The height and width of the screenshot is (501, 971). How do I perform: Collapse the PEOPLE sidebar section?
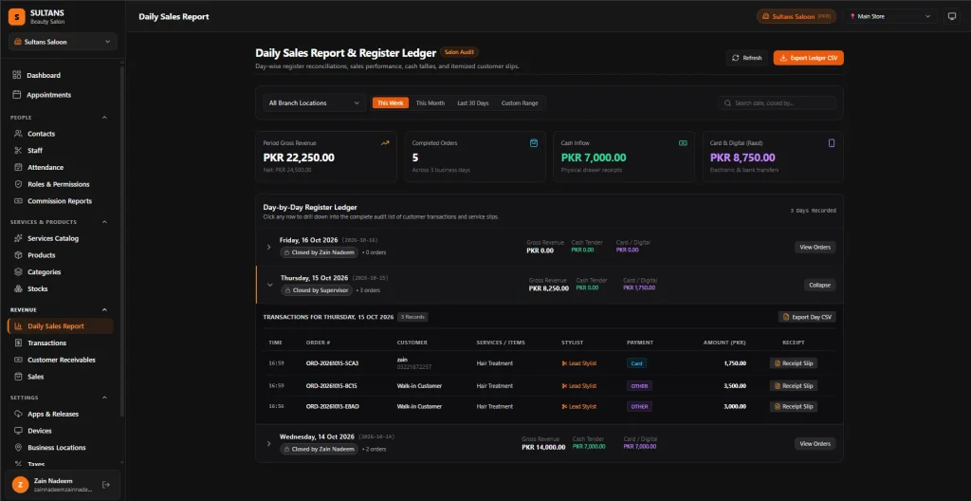(x=104, y=118)
